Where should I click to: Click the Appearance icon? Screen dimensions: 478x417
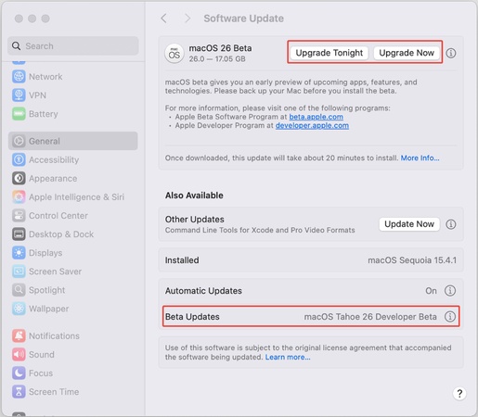coord(19,178)
